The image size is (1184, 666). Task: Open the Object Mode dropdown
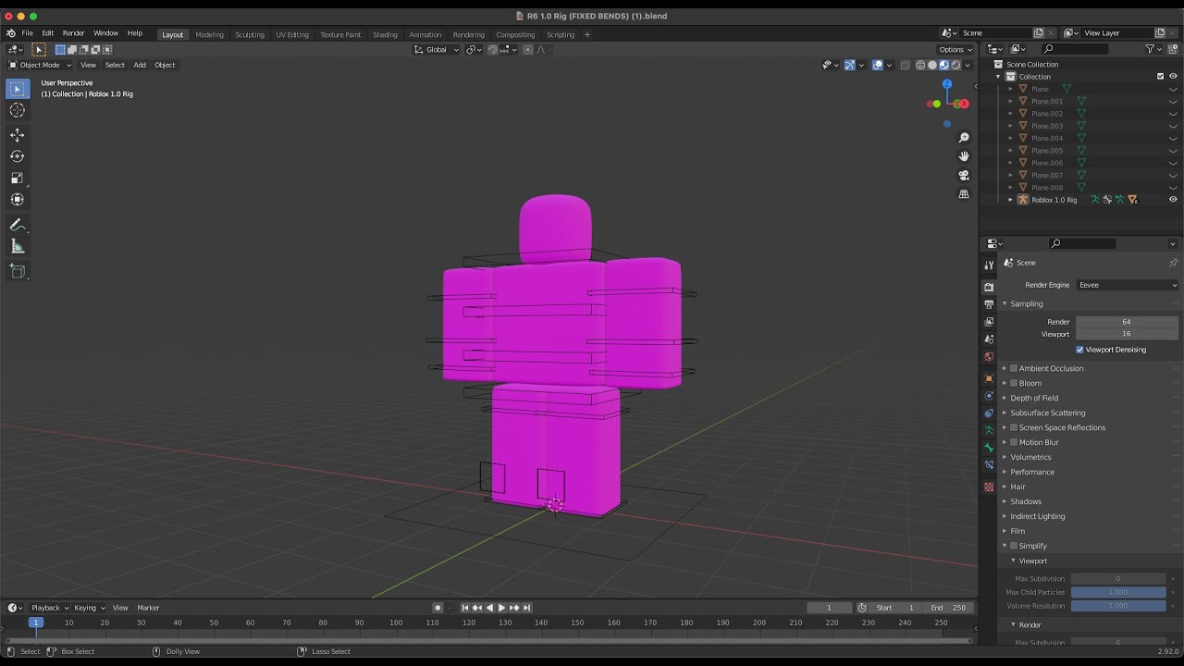coord(40,65)
